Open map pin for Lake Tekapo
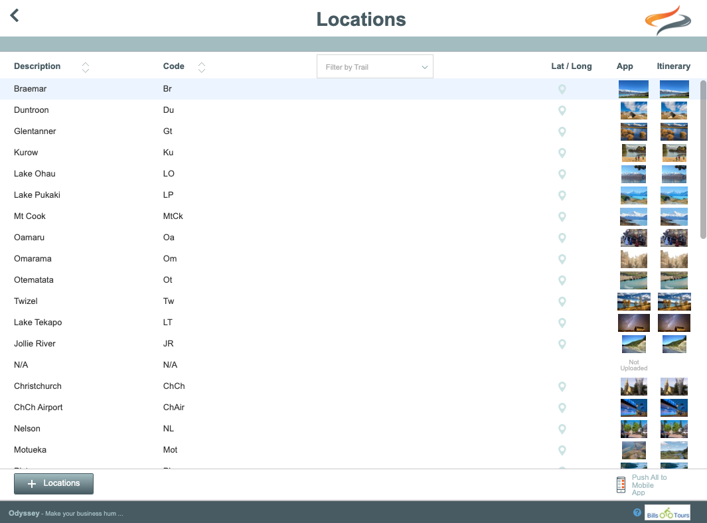 (562, 323)
